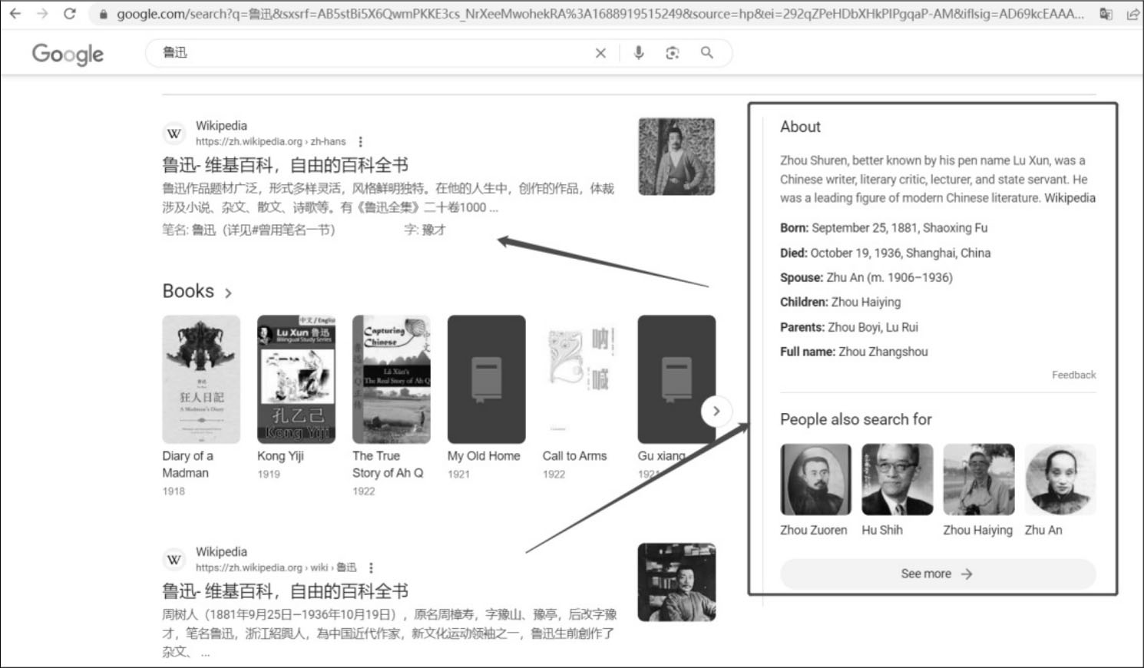
Task: Click the Feedback link in About panel
Action: click(1073, 375)
